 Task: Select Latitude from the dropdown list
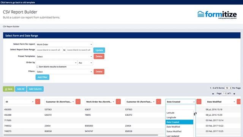(x=179, y=113)
